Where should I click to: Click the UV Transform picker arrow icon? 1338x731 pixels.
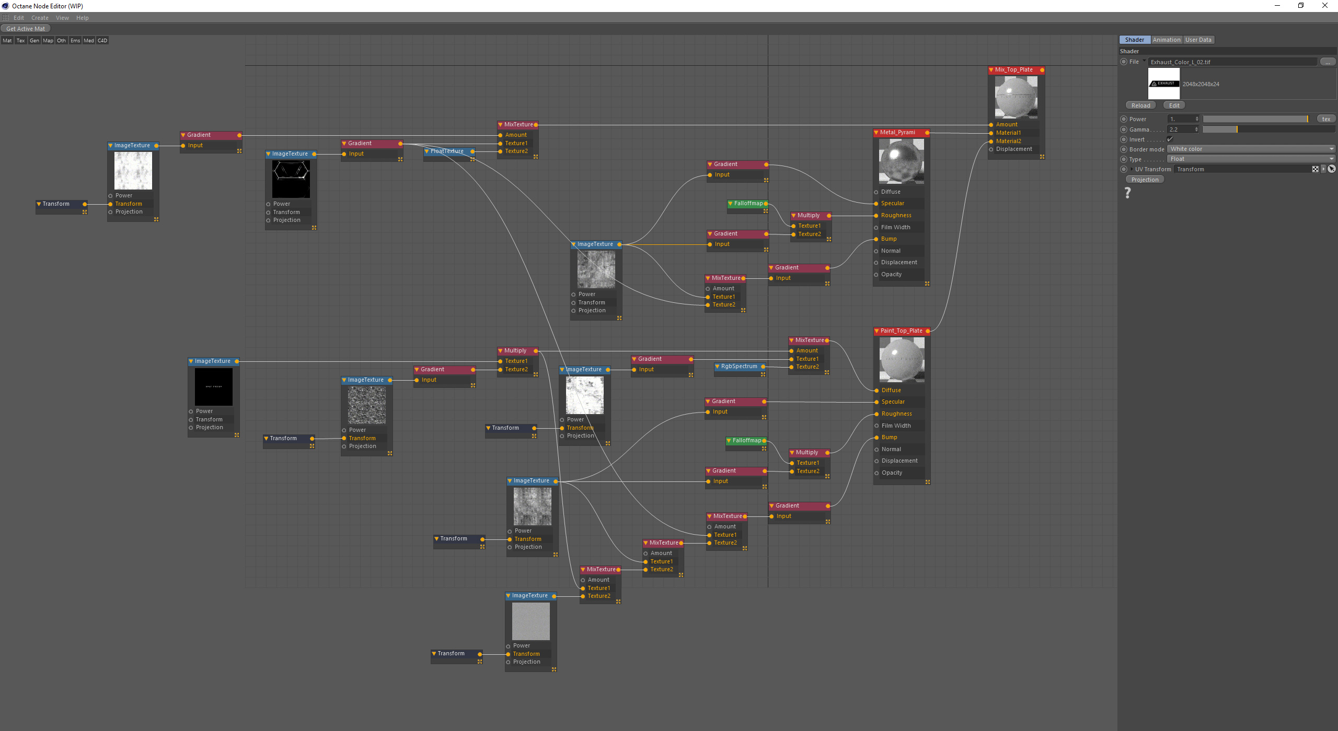click(x=1331, y=169)
